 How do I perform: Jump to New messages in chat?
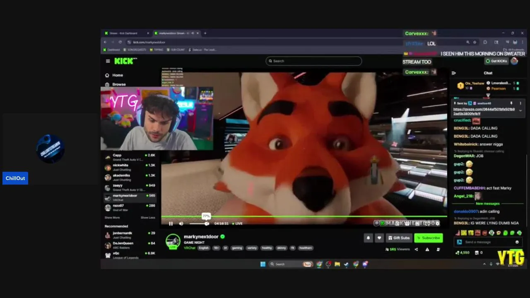pos(488,204)
